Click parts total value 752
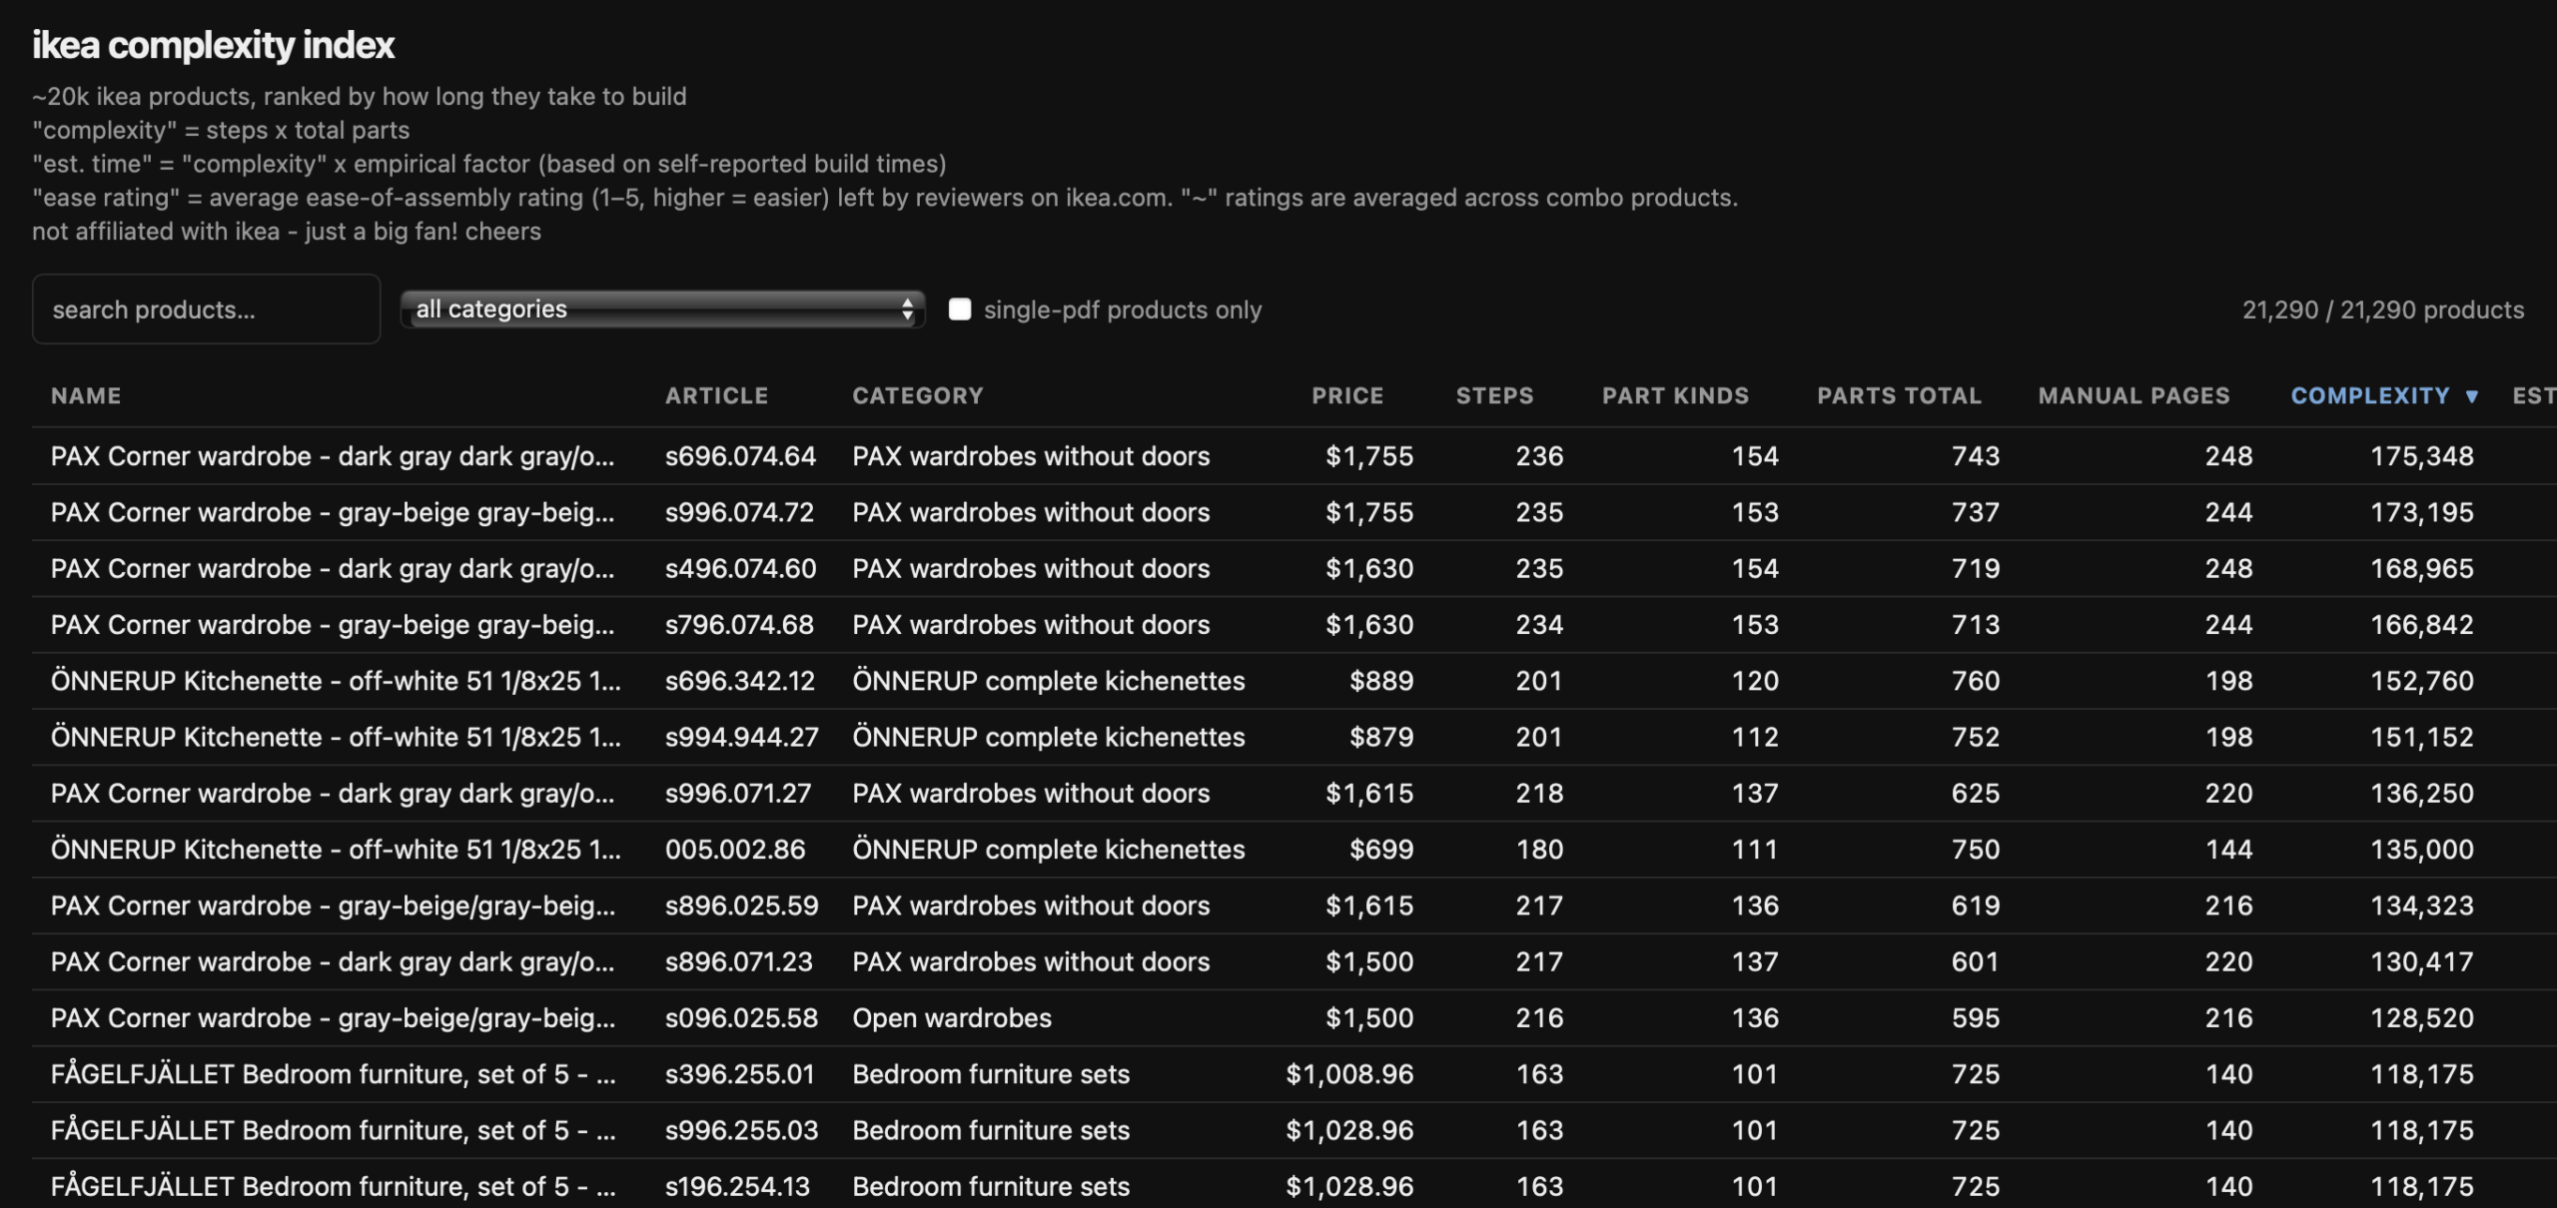Screen dimensions: 2557x1208 pyautogui.click(x=1976, y=737)
